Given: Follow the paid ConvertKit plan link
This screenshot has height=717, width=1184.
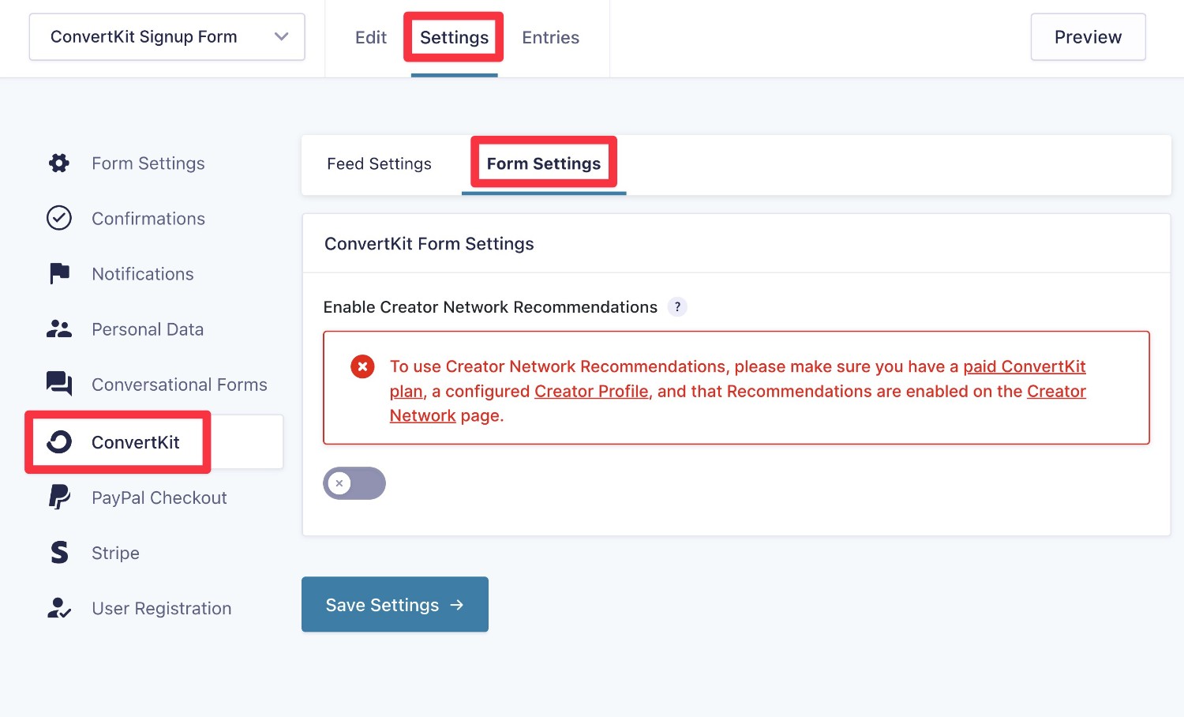Looking at the screenshot, I should pos(1025,366).
